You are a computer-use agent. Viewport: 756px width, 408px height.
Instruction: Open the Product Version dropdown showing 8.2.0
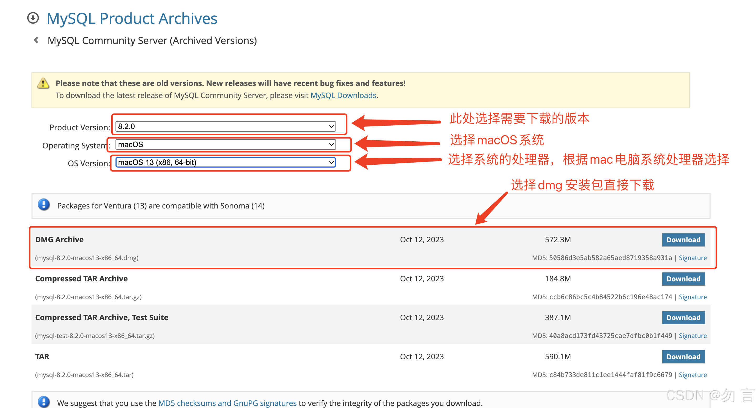coord(226,126)
